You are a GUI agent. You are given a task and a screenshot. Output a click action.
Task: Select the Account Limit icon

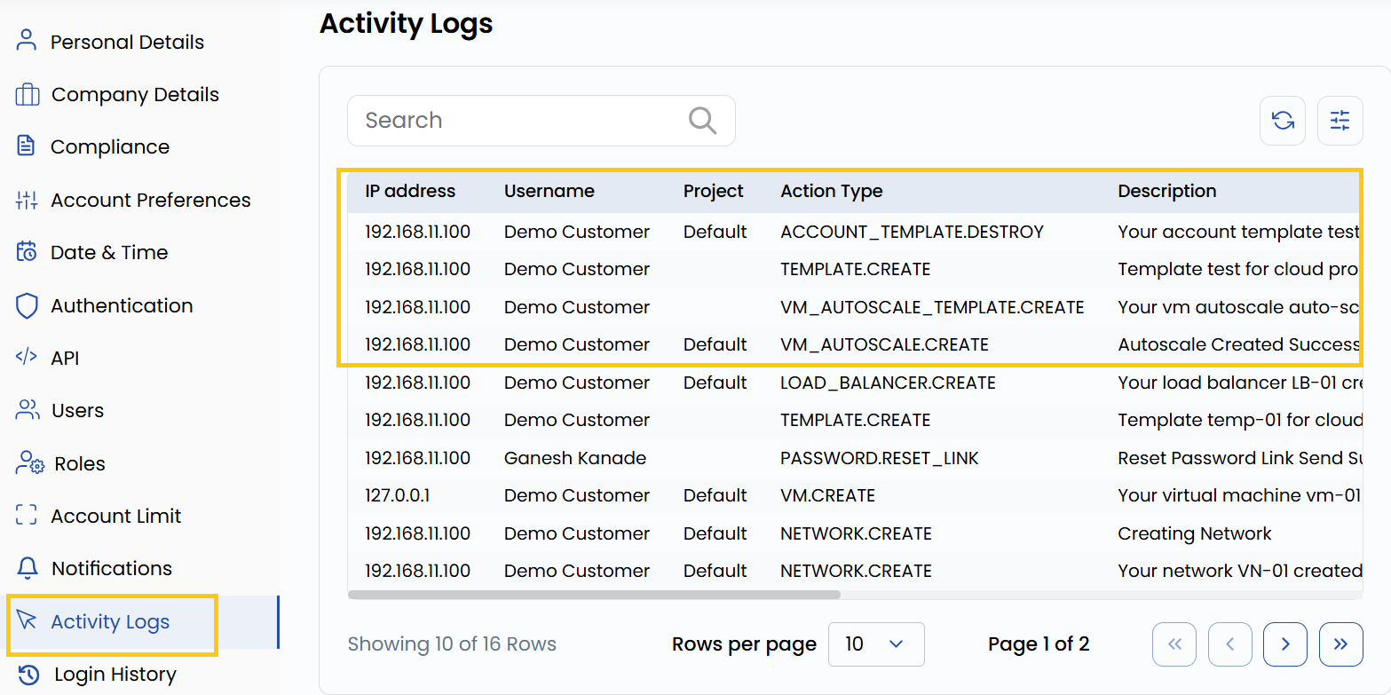(x=25, y=515)
